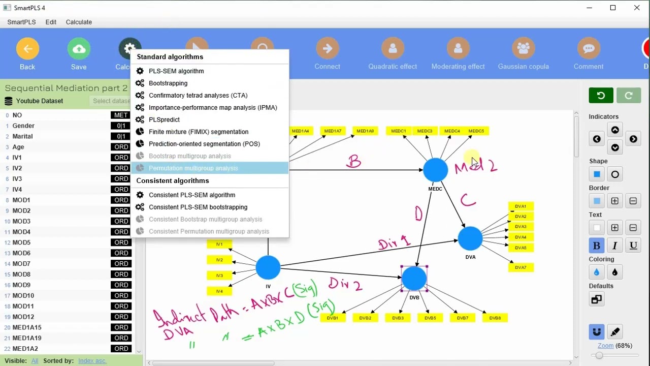The height and width of the screenshot is (366, 650).
Task: Choose Consistent PLS-SEM bootstrapping
Action: pos(210,207)
